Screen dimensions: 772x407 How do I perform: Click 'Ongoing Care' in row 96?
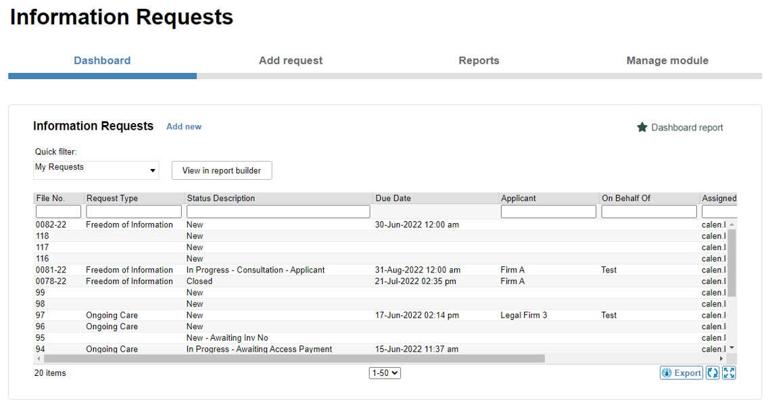[x=112, y=327]
